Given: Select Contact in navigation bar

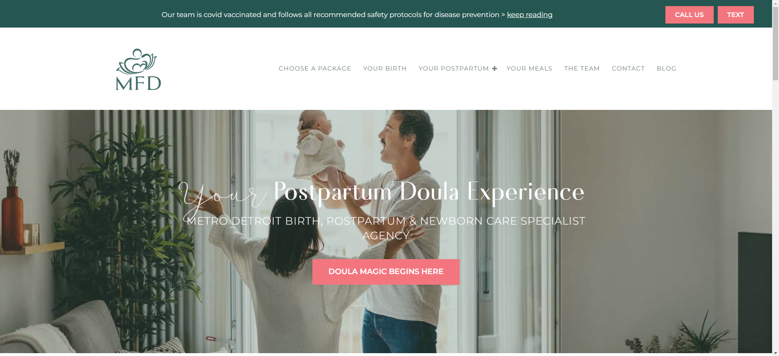Looking at the screenshot, I should [x=628, y=69].
